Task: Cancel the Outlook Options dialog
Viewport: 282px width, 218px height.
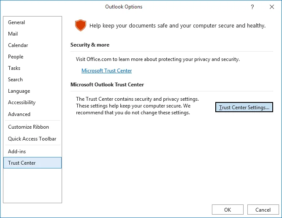Action: tap(263, 210)
